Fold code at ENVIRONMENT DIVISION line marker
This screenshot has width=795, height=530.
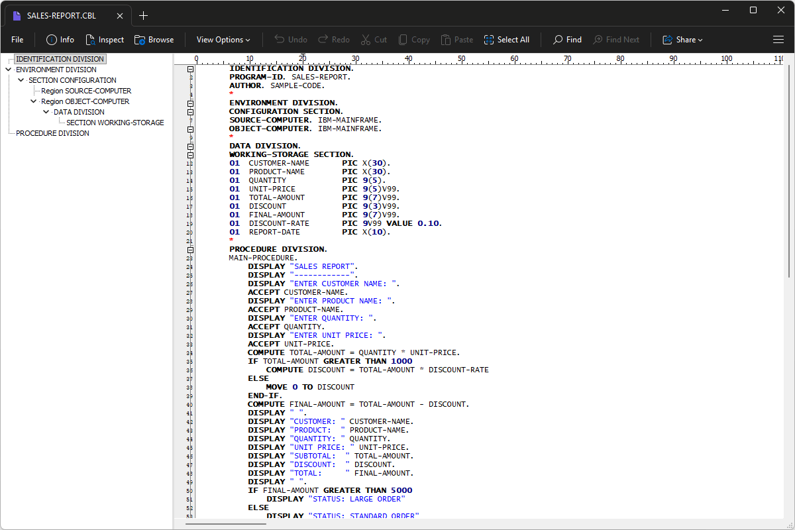point(191,103)
